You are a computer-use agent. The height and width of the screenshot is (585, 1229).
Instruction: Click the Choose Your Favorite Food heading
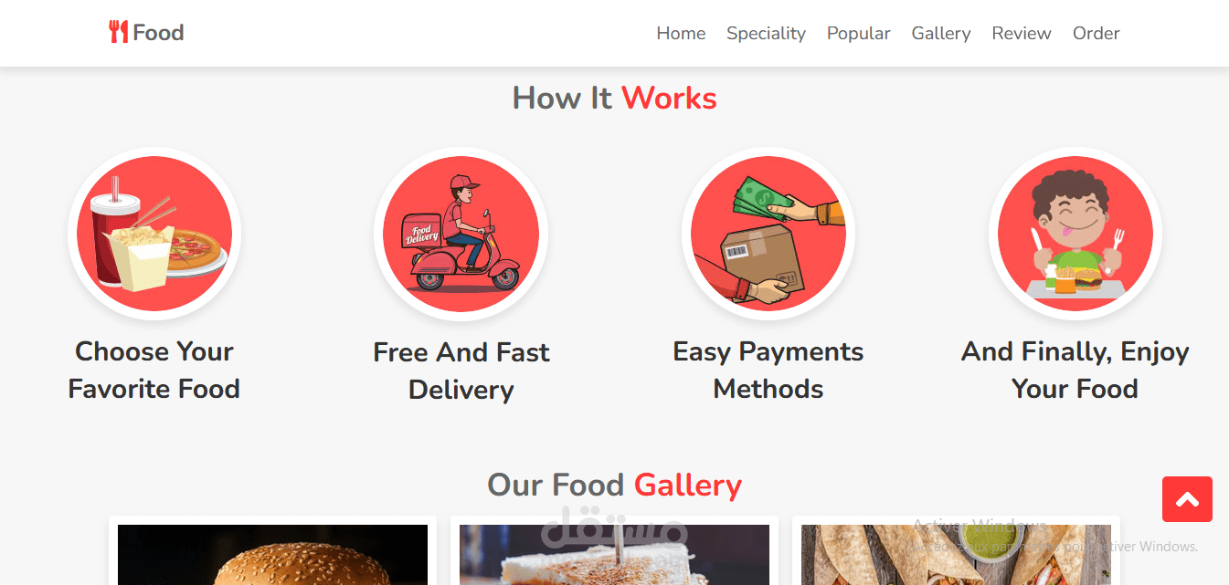pyautogui.click(x=154, y=371)
